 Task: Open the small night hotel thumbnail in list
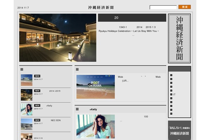coord(27,95)
